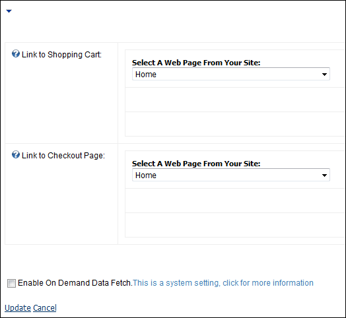Click dropdown arrow in Checkout Page selector
This screenshot has width=346, height=318.
324,175
